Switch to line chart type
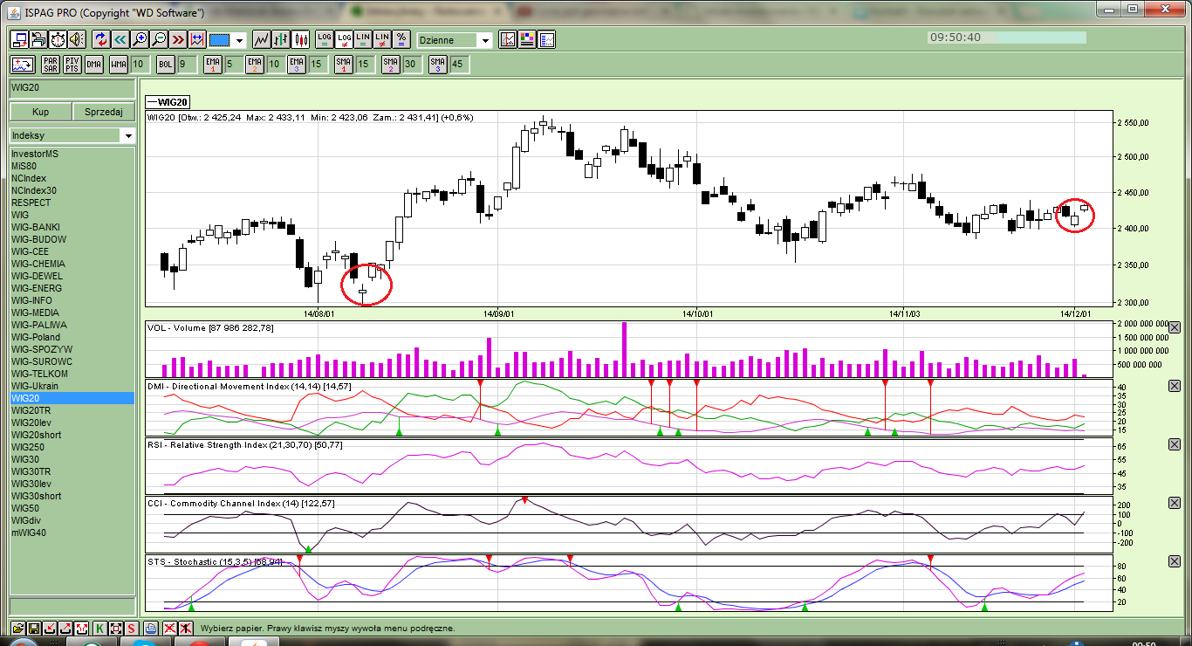Viewport: 1192px width, 646px height. 262,39
